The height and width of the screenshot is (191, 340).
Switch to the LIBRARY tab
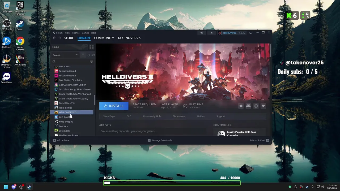(x=84, y=38)
